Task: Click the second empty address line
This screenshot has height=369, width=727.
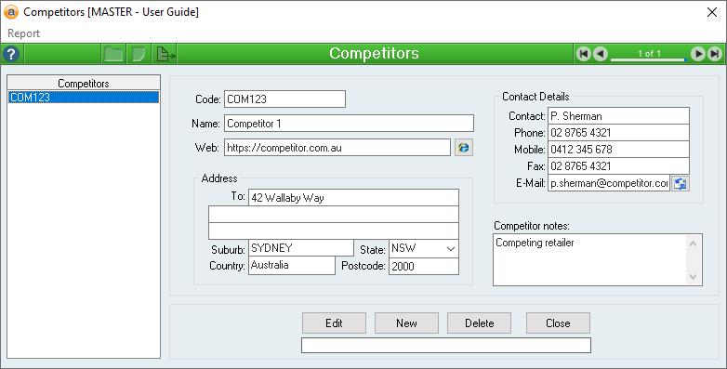Action: [x=334, y=214]
